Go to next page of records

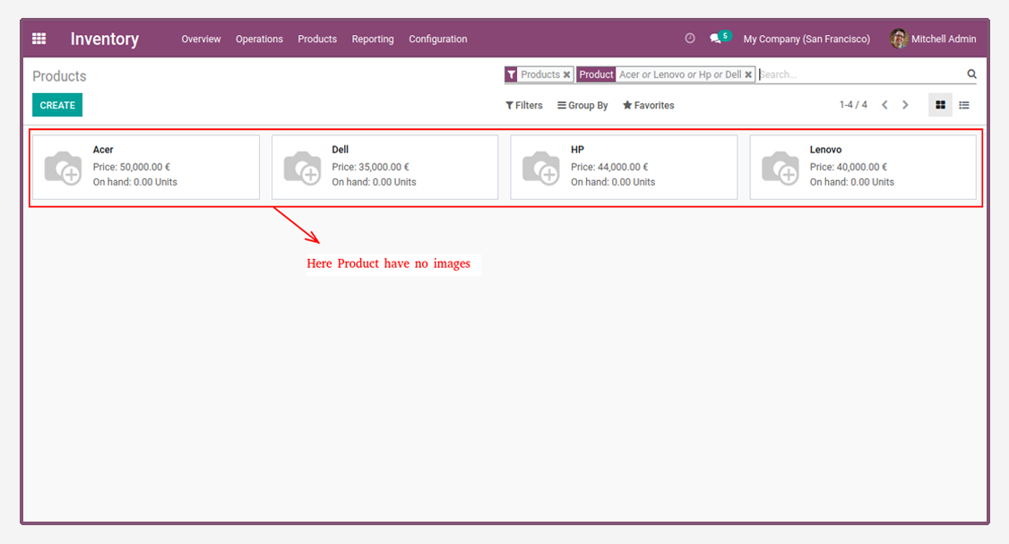905,105
